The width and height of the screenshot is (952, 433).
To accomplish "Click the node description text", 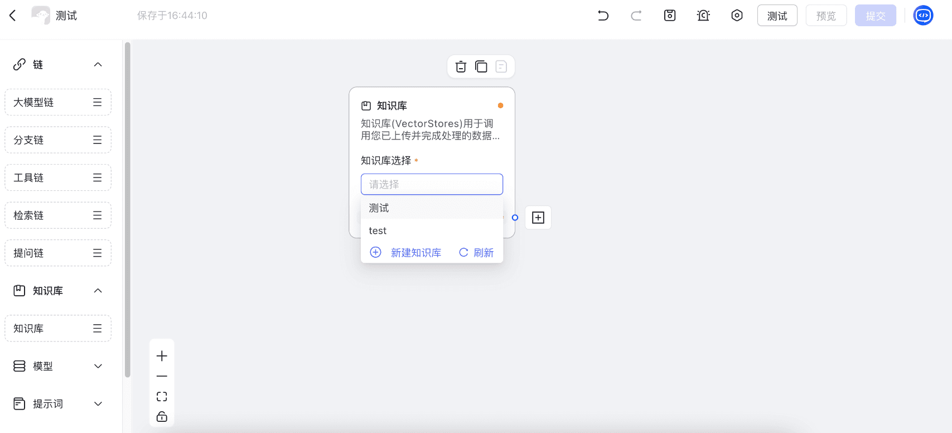I will (430, 129).
